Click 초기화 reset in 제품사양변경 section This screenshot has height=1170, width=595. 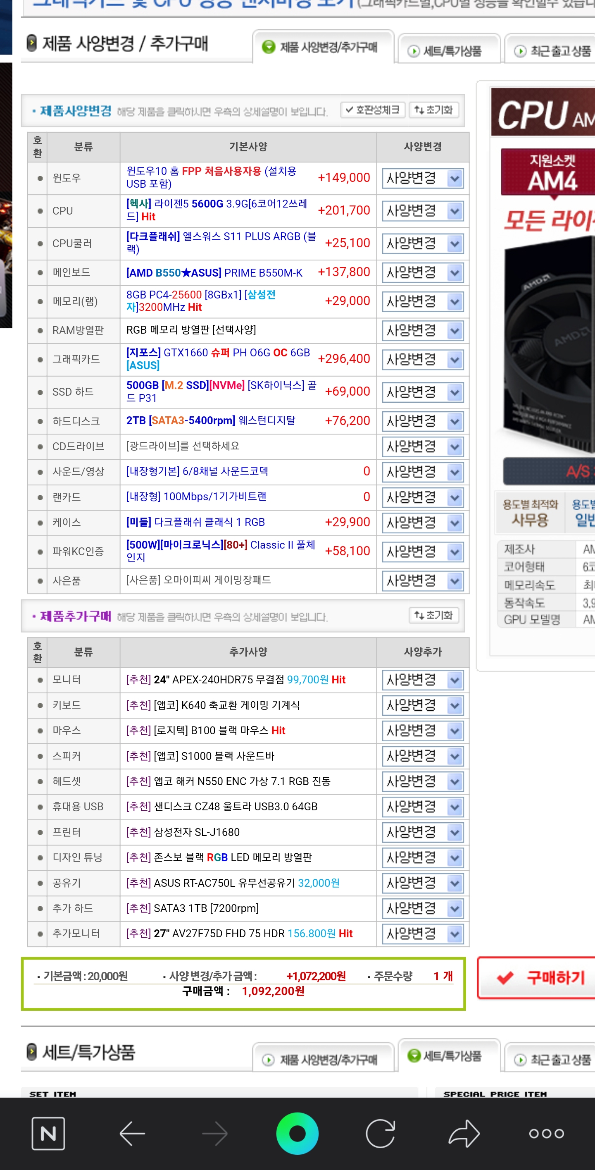(x=434, y=110)
